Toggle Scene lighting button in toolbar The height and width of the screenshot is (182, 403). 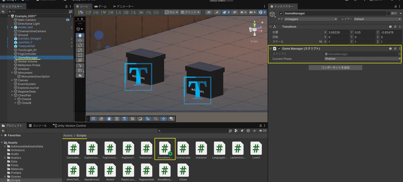coord(217,12)
